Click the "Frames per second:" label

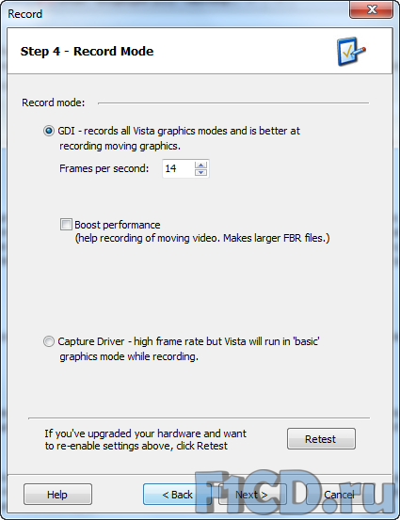[104, 168]
